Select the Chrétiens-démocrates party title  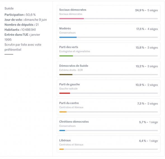pyautogui.click(x=74, y=122)
